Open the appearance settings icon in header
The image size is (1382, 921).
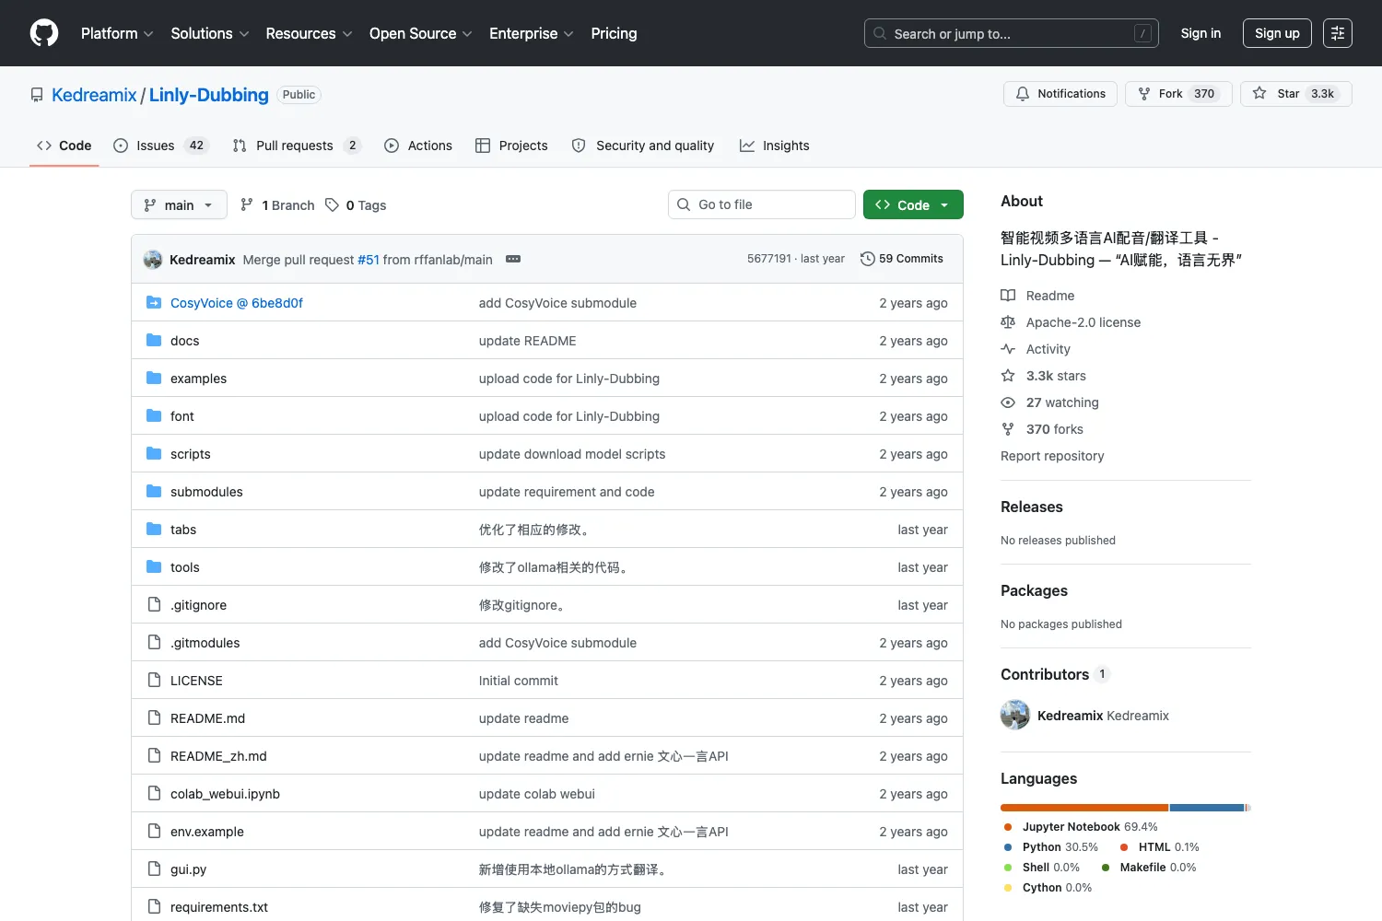[1338, 33]
